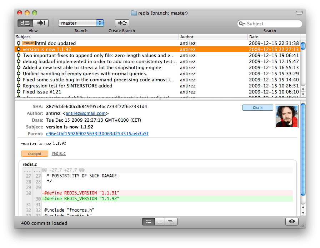Click redis.c heading in diff box
Image resolution: width=320 pixels, height=248 pixels.
[30, 165]
